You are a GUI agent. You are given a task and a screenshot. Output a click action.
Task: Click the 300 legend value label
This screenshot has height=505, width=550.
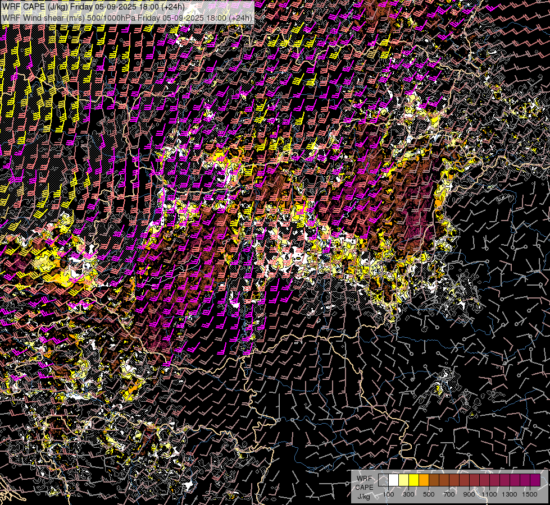[408, 494]
